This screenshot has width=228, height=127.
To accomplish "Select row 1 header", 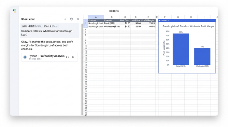I will pos(86,20).
